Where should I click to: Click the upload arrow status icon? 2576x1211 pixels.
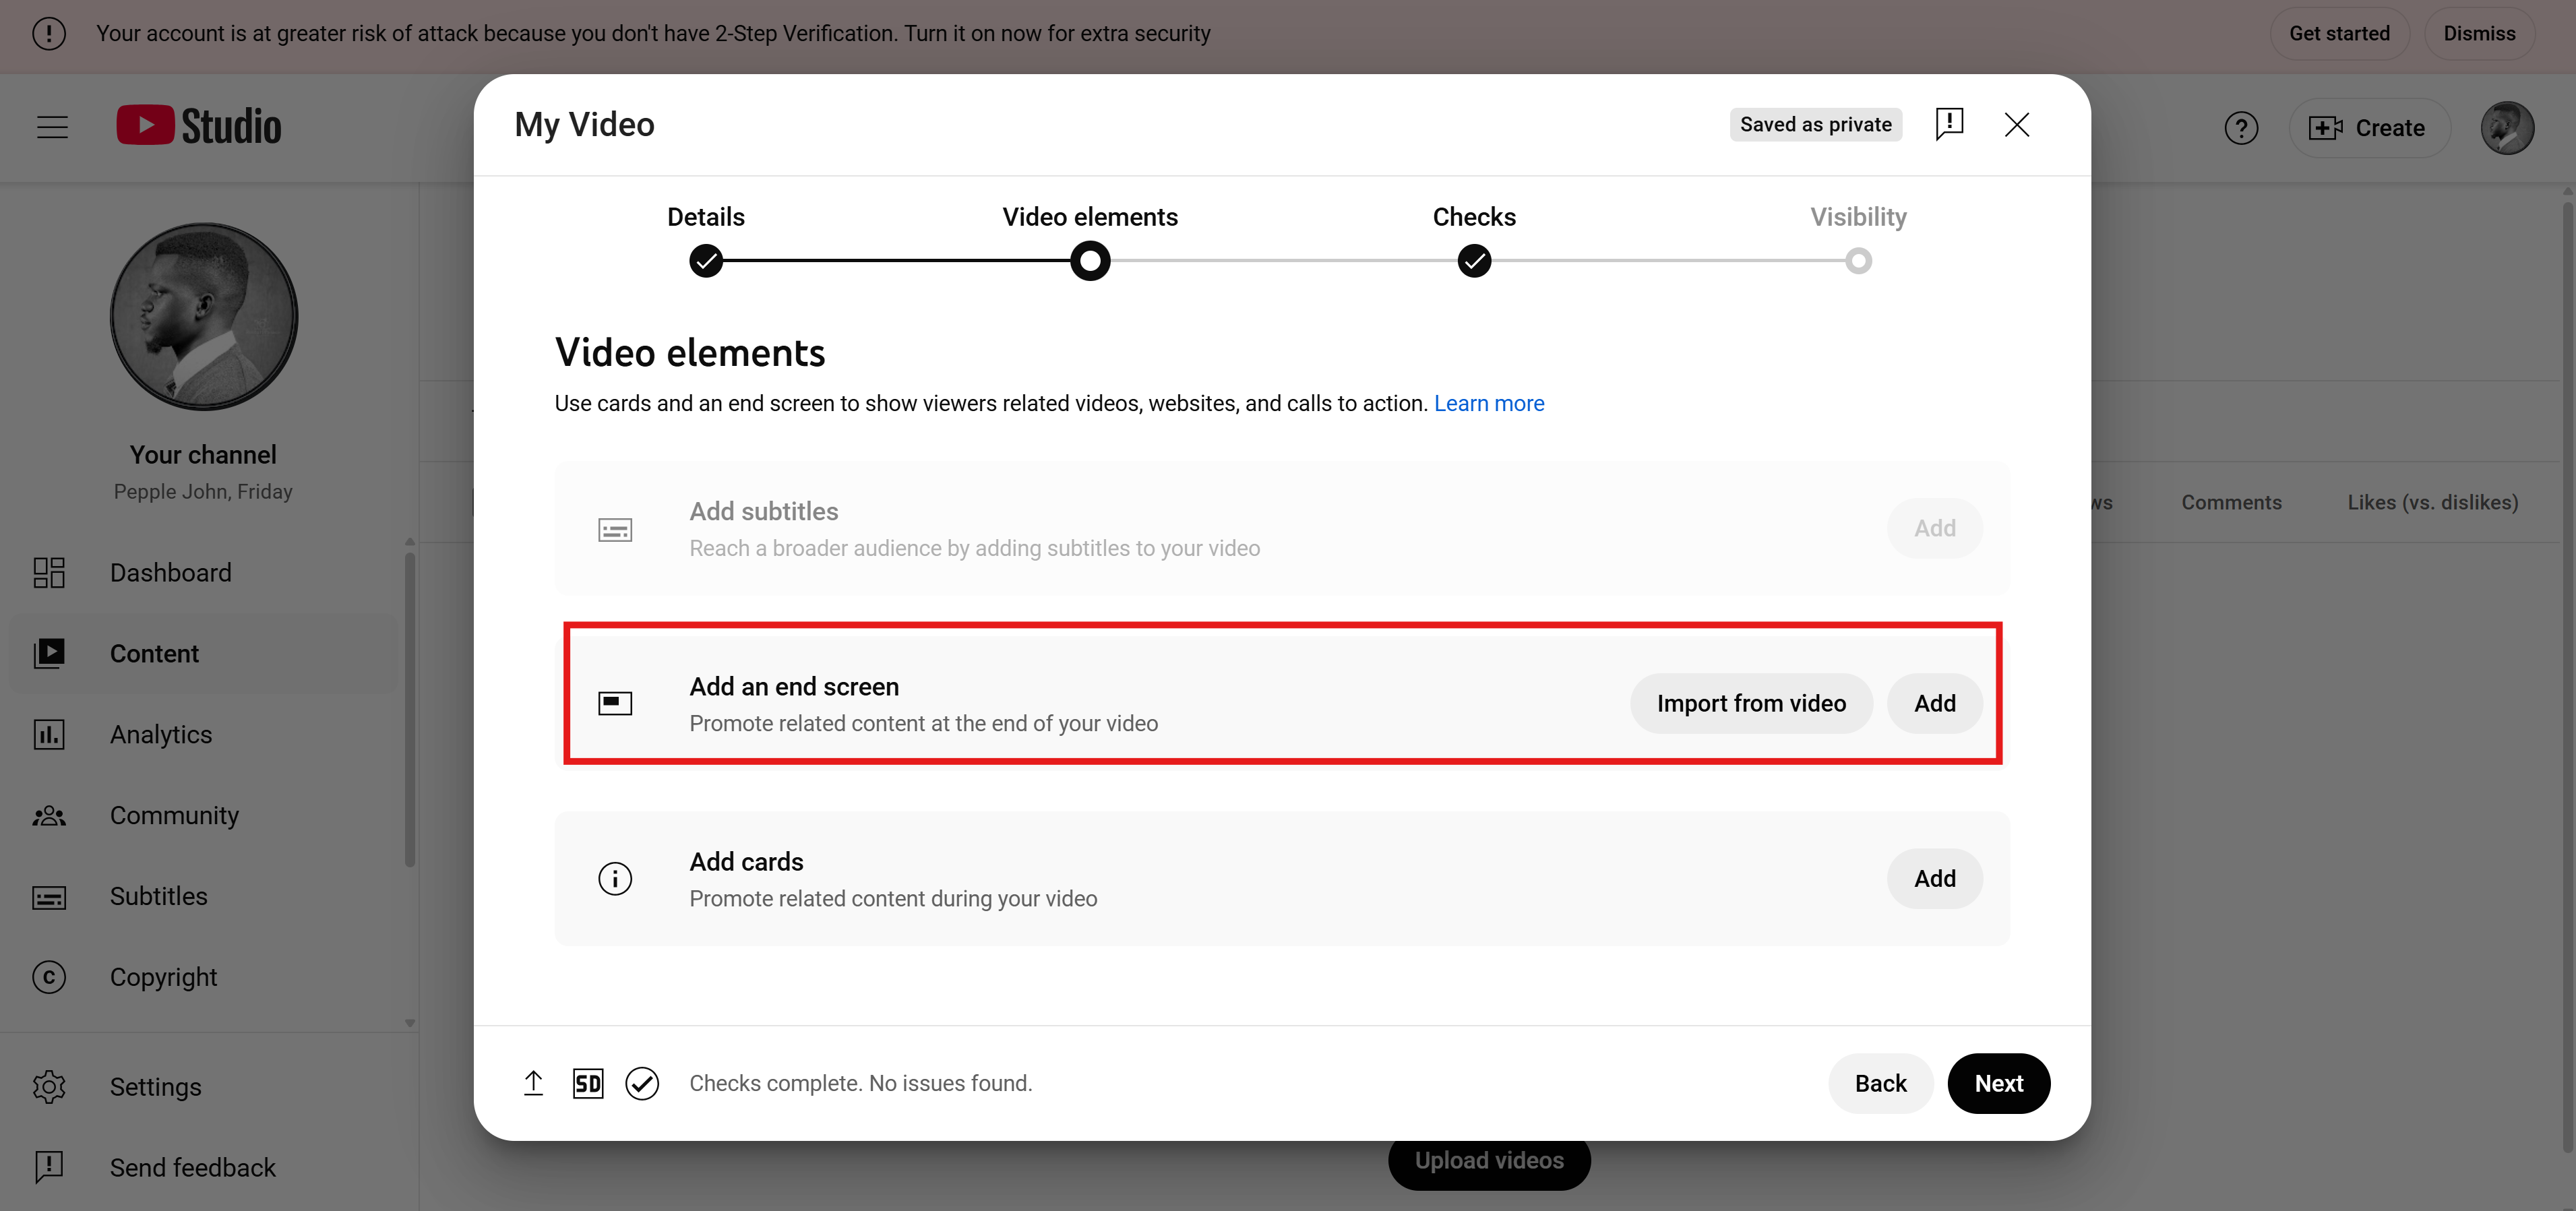[533, 1083]
